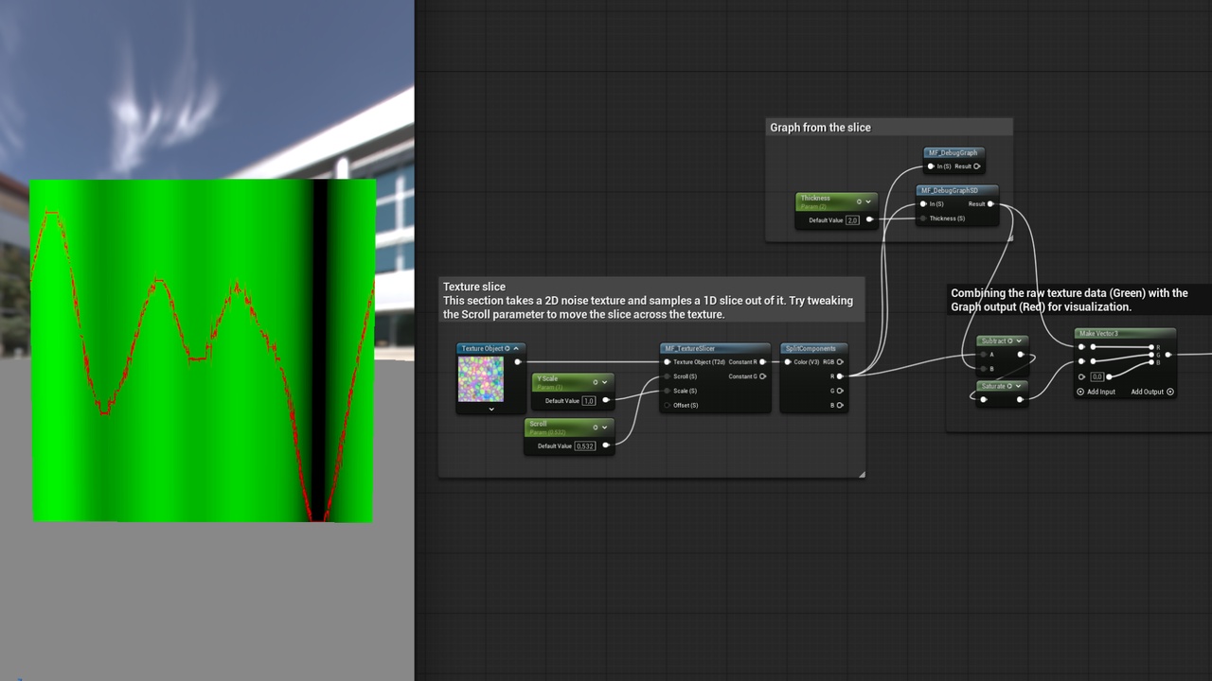Screen dimensions: 1212x681
Task: Click the In (S) pin on MF_DebugGraphSD
Action: [x=924, y=203]
